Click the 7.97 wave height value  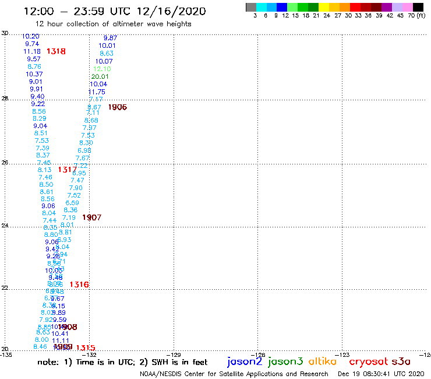coord(90,128)
